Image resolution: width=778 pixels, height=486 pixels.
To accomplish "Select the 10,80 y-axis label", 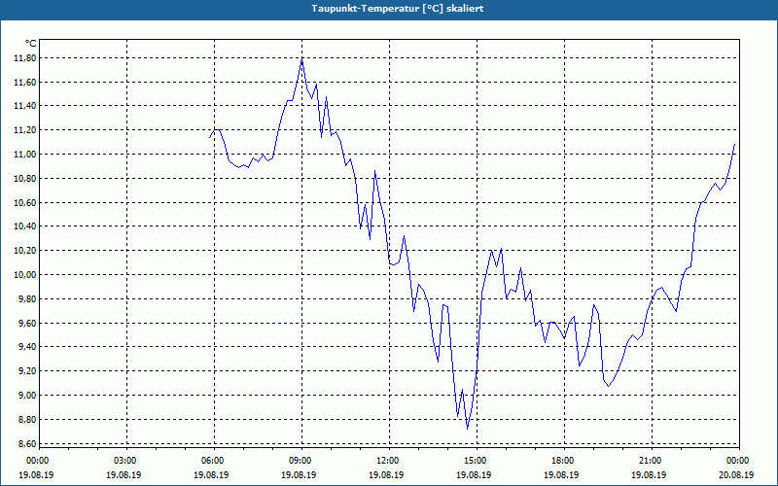I will pos(25,179).
